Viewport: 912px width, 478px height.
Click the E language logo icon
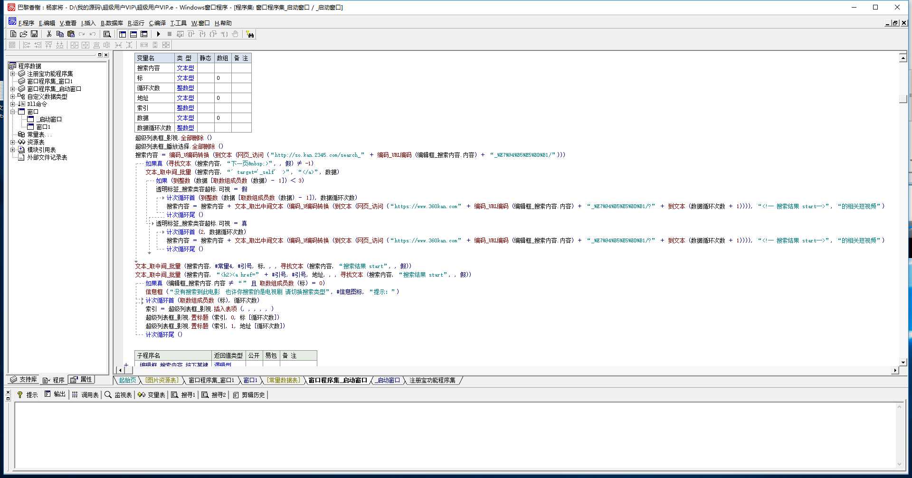[12, 21]
